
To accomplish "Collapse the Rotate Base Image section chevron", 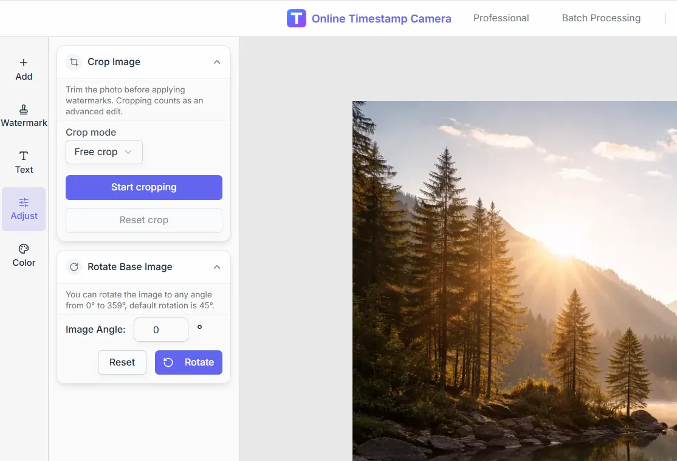I will point(217,267).
